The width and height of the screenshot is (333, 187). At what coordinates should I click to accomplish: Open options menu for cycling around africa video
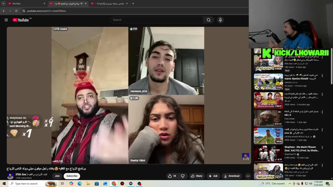click(322, 130)
